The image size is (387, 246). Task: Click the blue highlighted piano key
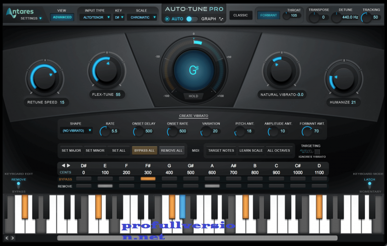(x=182, y=207)
